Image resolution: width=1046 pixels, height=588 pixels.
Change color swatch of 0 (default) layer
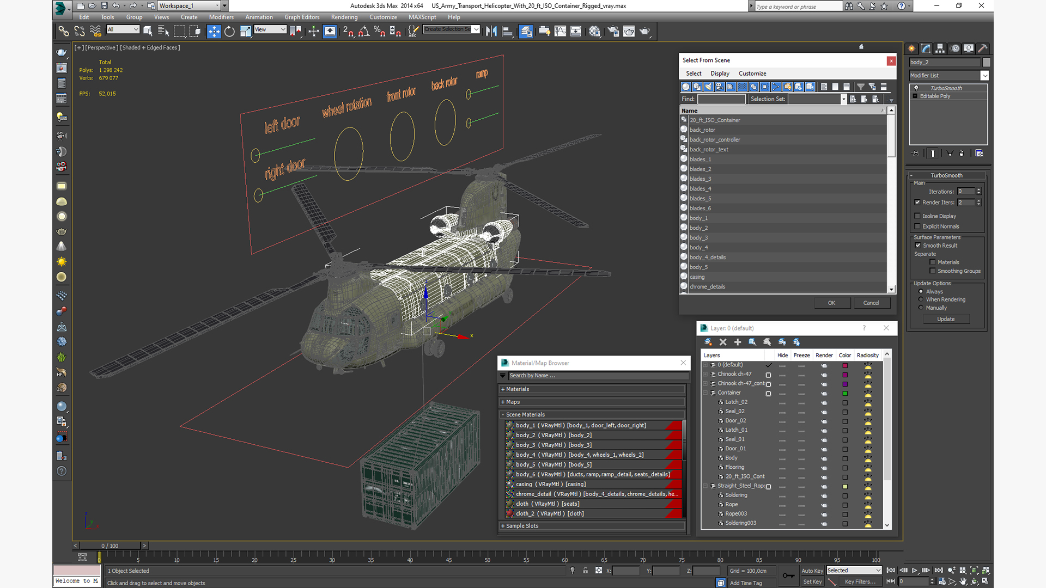[845, 365]
